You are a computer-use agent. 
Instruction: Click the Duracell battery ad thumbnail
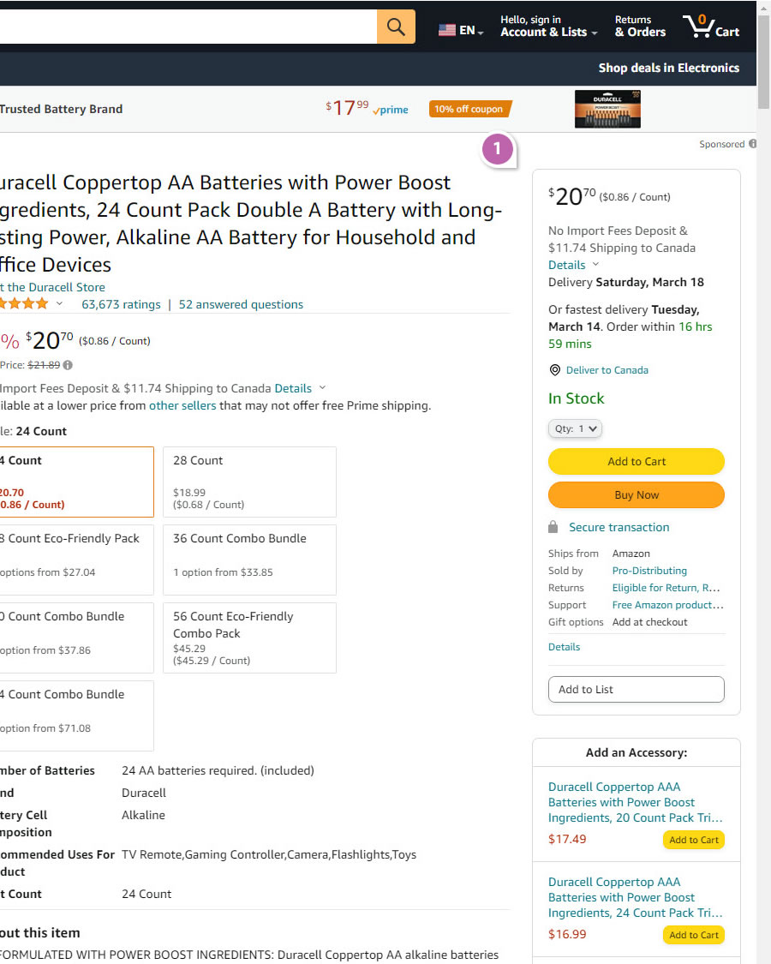(x=607, y=110)
